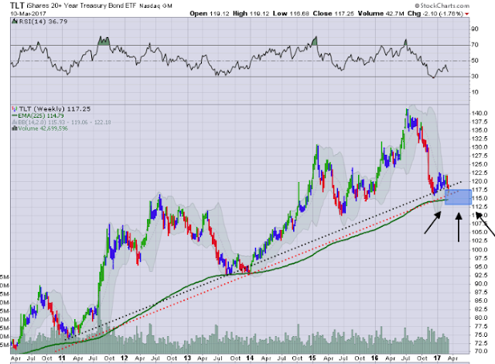495x364 pixels.
Task: Click the Close 117.25 value
Action: [333, 14]
